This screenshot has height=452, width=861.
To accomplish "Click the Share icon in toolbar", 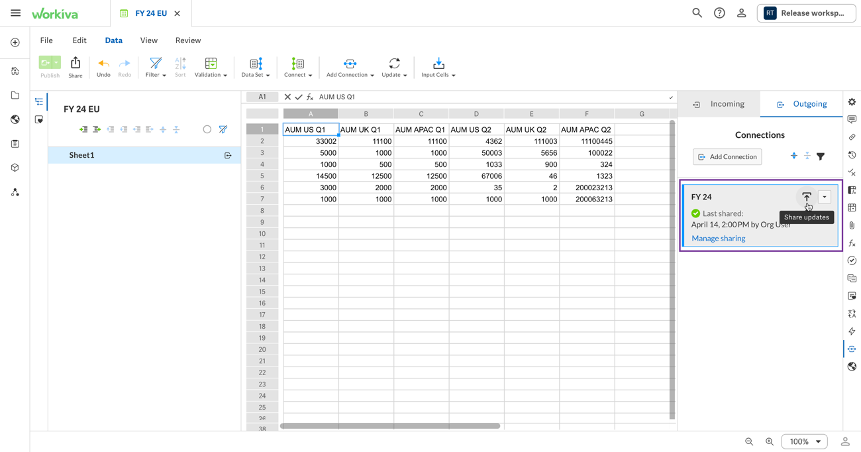I will click(x=76, y=66).
